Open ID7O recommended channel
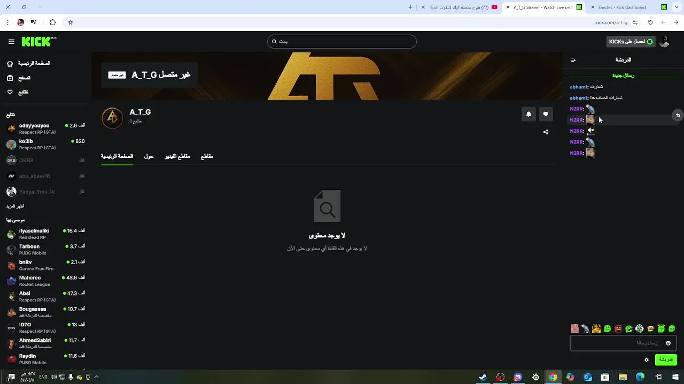 click(x=46, y=327)
